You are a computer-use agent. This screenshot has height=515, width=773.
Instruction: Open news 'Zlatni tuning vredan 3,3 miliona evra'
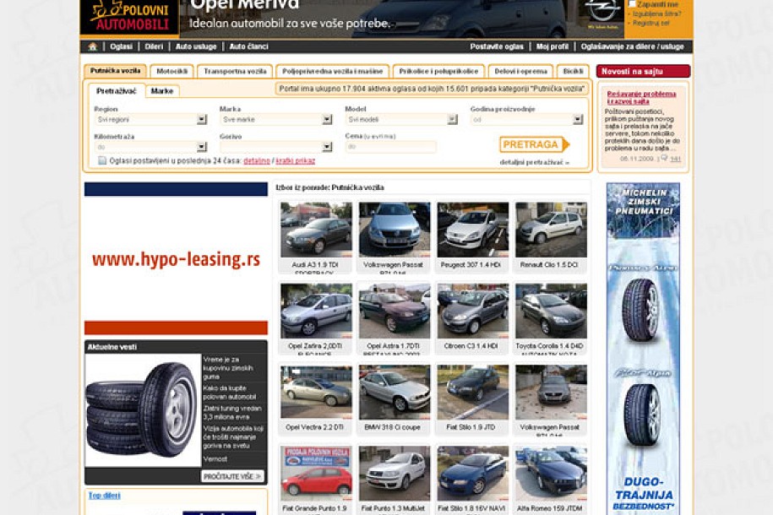[232, 413]
